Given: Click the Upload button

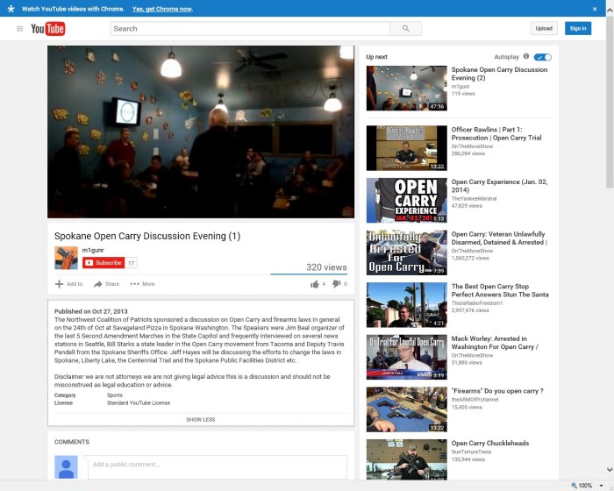Looking at the screenshot, I should [x=544, y=29].
